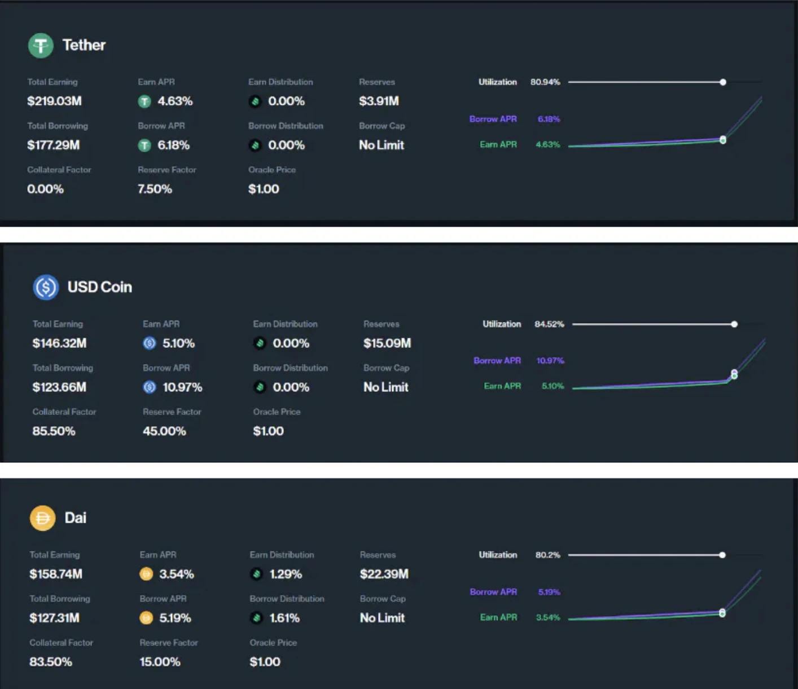
Task: Click the large Tether logo beside the title
Action: (x=41, y=46)
